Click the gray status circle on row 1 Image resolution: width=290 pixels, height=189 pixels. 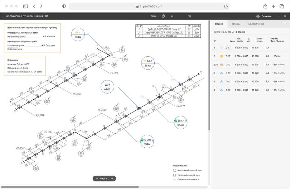point(221,48)
